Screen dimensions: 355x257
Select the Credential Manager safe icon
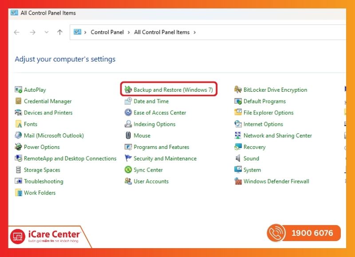pyautogui.click(x=19, y=101)
